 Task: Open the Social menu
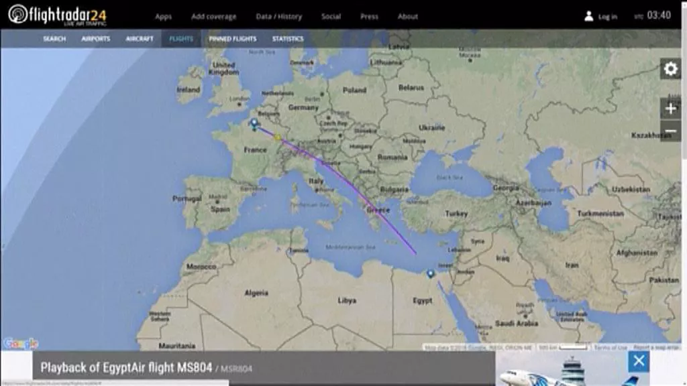(331, 17)
